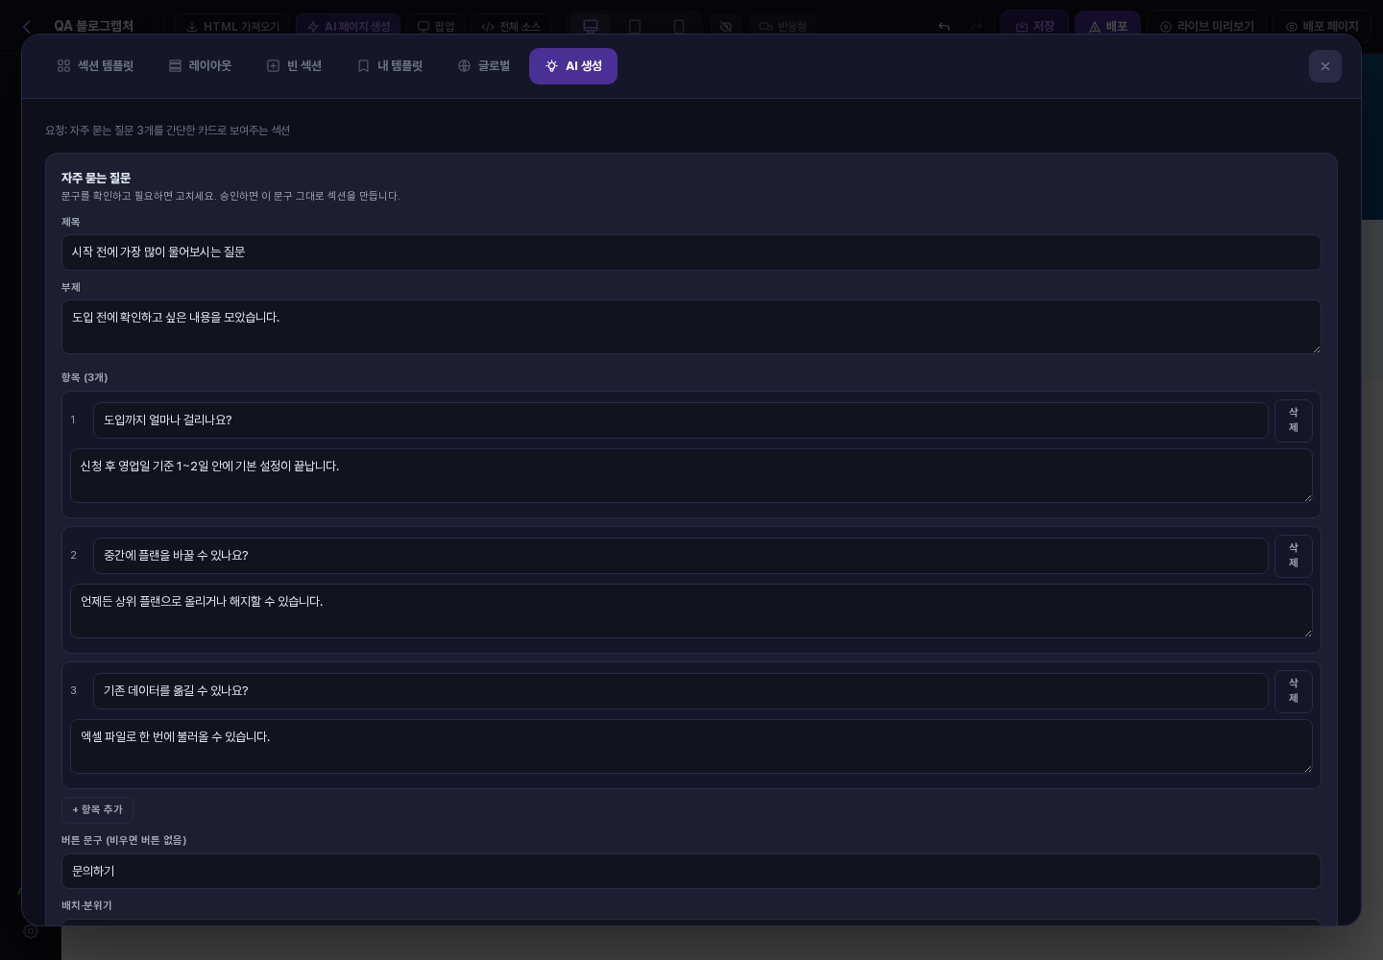Select the AI 생성 tab
1383x960 pixels.
coord(573,66)
